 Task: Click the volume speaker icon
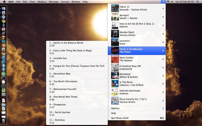[172, 2]
